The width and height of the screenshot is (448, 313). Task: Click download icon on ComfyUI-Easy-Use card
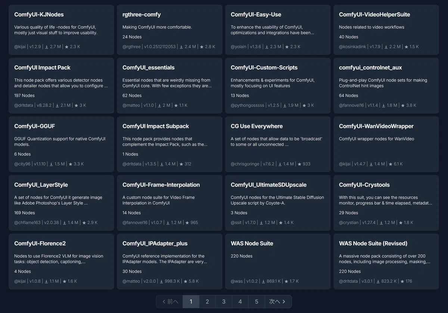point(267,47)
